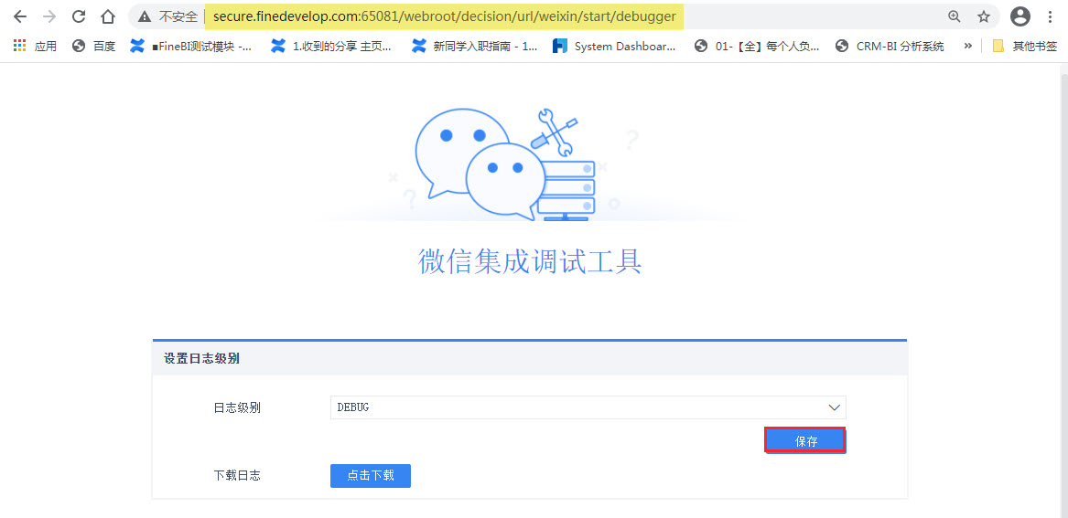Click the 下载日志 label
This screenshot has height=518, width=1068.
[x=237, y=476]
